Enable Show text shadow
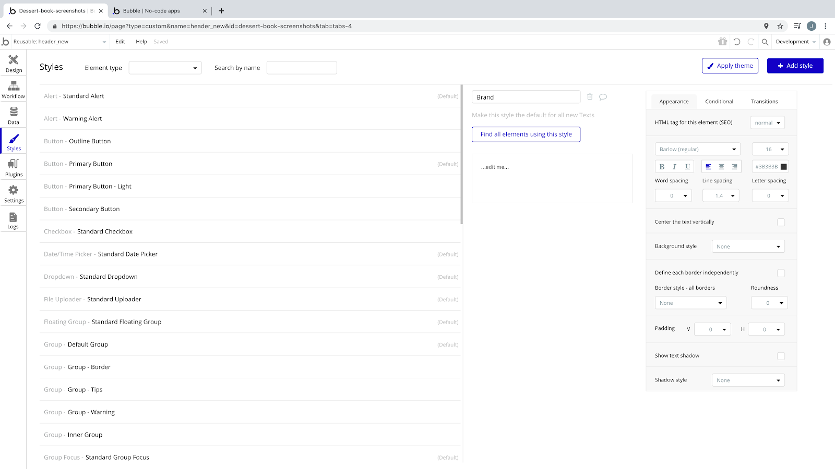The width and height of the screenshot is (835, 469). 781,356
